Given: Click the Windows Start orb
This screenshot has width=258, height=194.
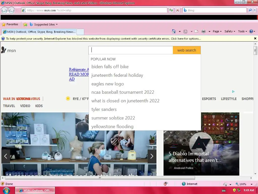Looking at the screenshot, I should (6, 190).
